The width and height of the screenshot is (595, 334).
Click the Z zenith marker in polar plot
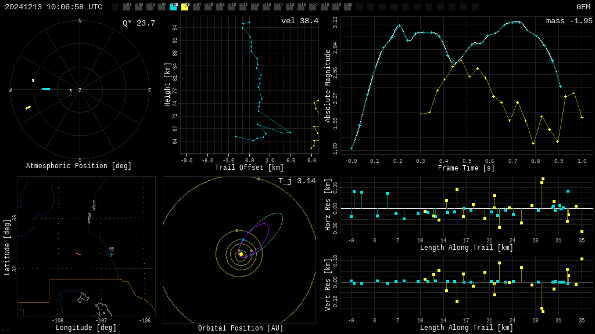pyautogui.click(x=80, y=90)
